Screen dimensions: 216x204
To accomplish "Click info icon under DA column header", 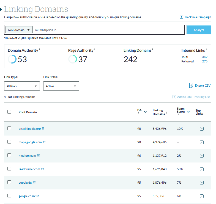I will [138, 113].
